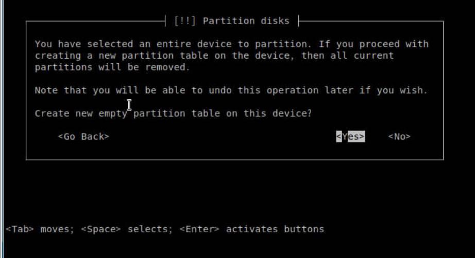Click the "Partition disks" dialog title
The width and height of the screenshot is (475, 258).
(x=246, y=21)
